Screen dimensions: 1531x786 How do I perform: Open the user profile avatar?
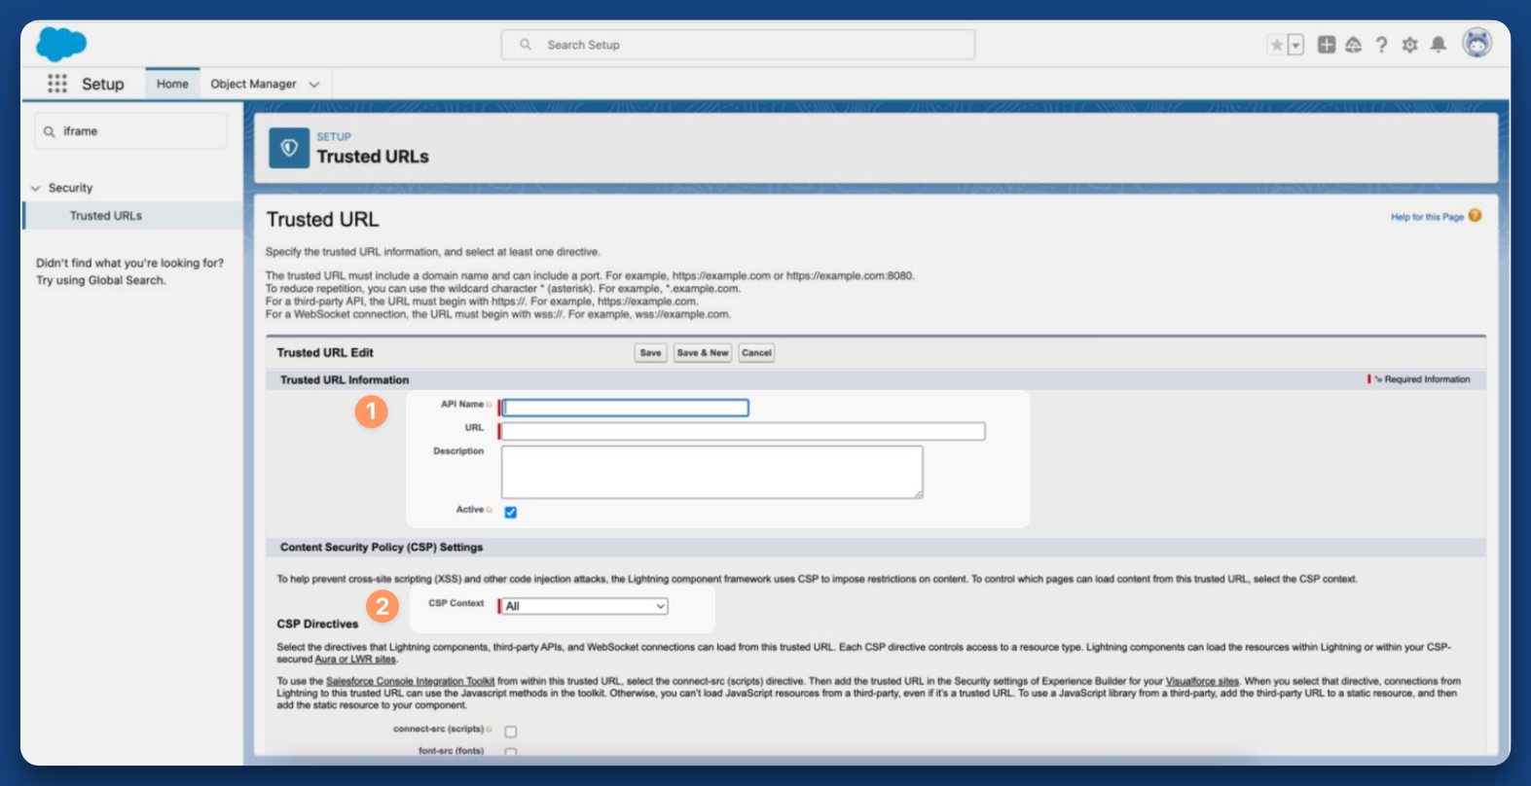(x=1477, y=43)
